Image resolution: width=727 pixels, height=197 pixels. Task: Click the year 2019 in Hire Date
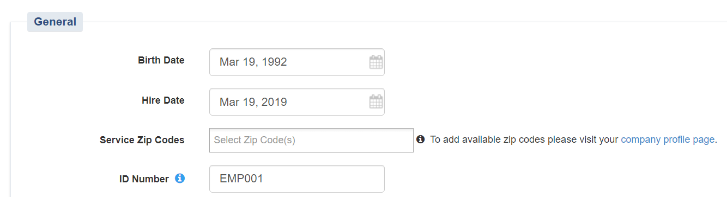[x=274, y=101]
